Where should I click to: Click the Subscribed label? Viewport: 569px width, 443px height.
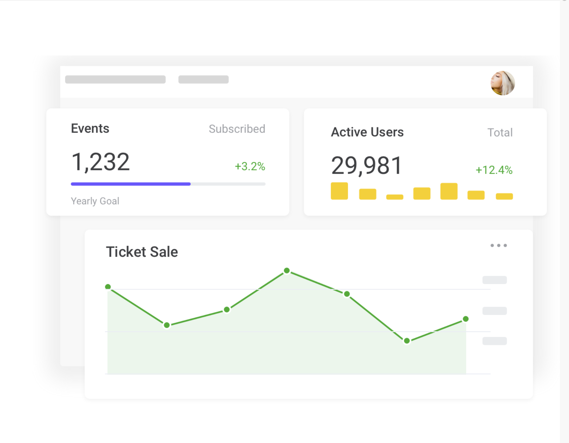coord(237,129)
